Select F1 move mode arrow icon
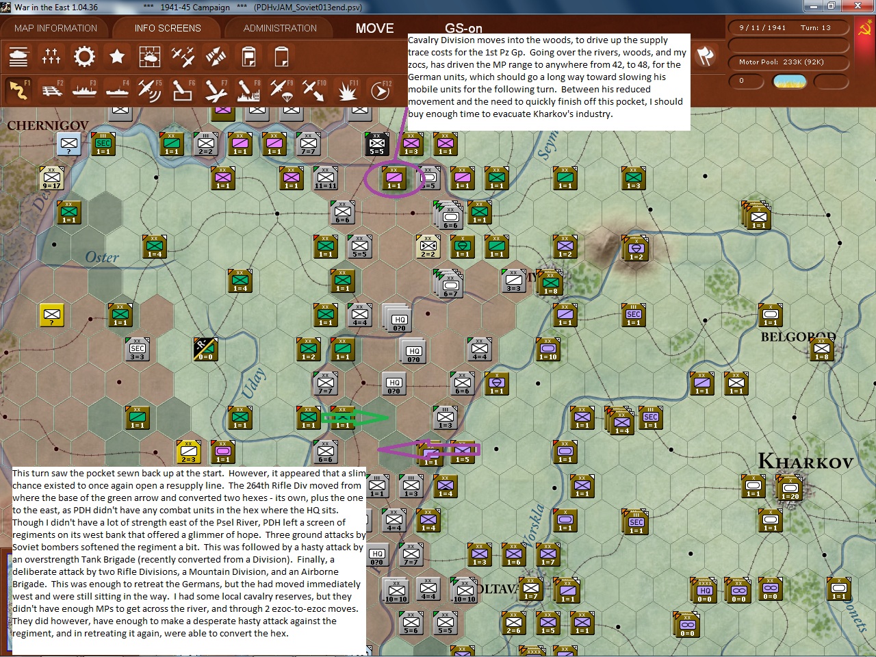876x657 pixels. (x=18, y=90)
